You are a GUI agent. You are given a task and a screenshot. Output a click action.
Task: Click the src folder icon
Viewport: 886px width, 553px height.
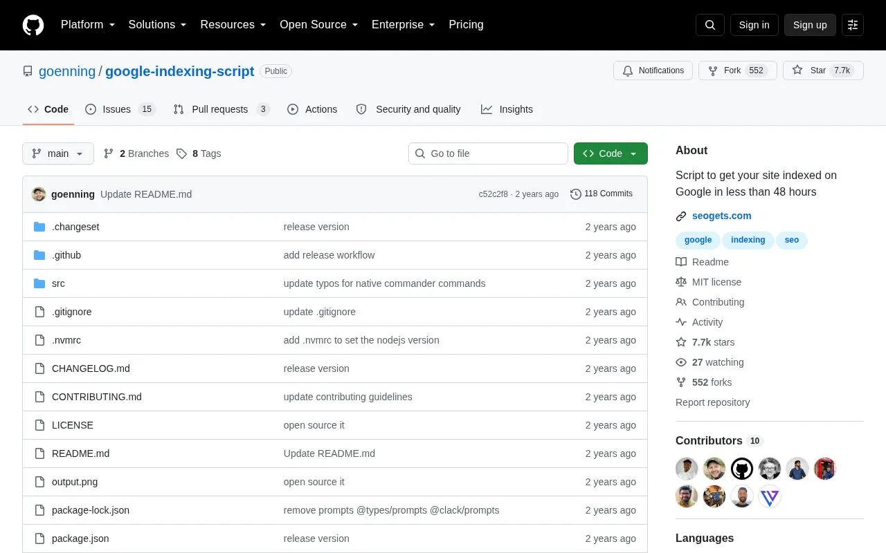[x=39, y=283]
